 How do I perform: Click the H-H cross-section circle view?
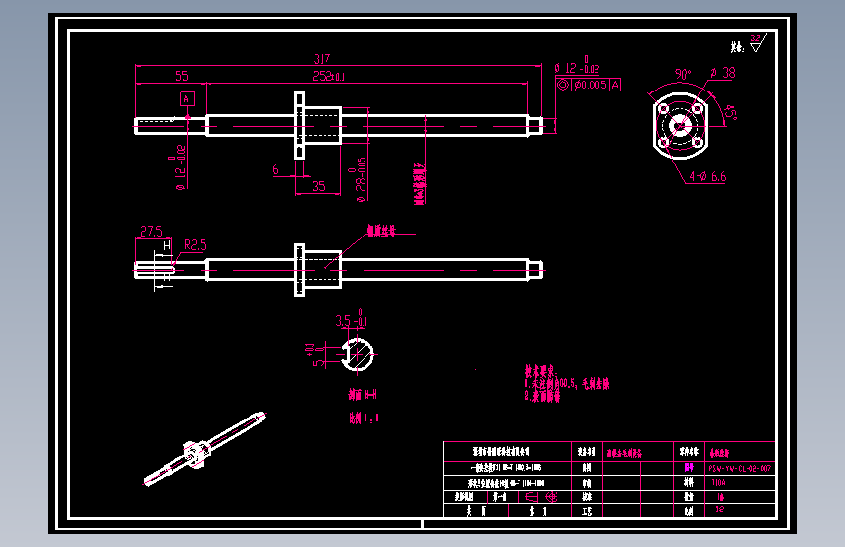click(358, 354)
